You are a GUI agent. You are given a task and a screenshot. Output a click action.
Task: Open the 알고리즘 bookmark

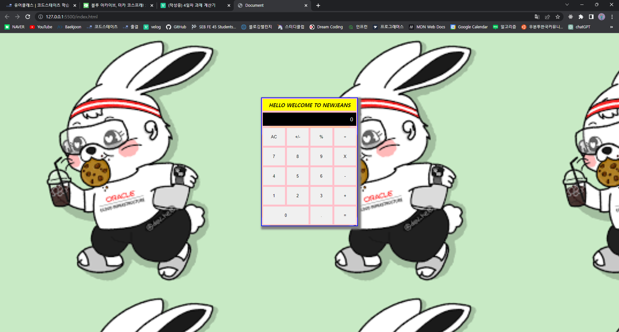[x=505, y=27]
